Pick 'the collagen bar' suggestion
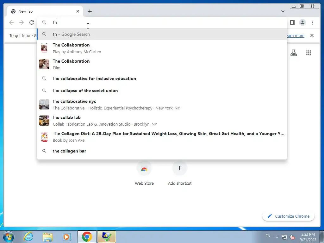This screenshot has width=324, height=243. coord(162,151)
